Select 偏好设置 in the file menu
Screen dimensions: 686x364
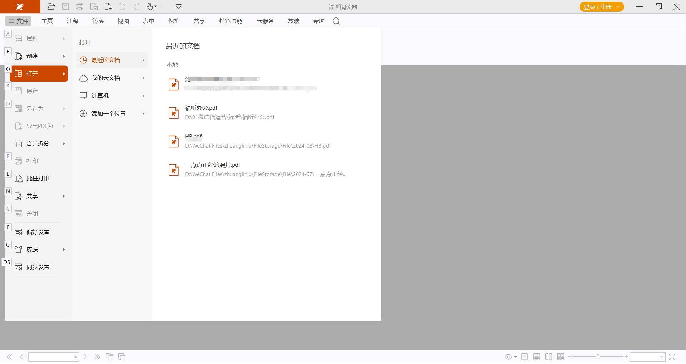coord(38,232)
